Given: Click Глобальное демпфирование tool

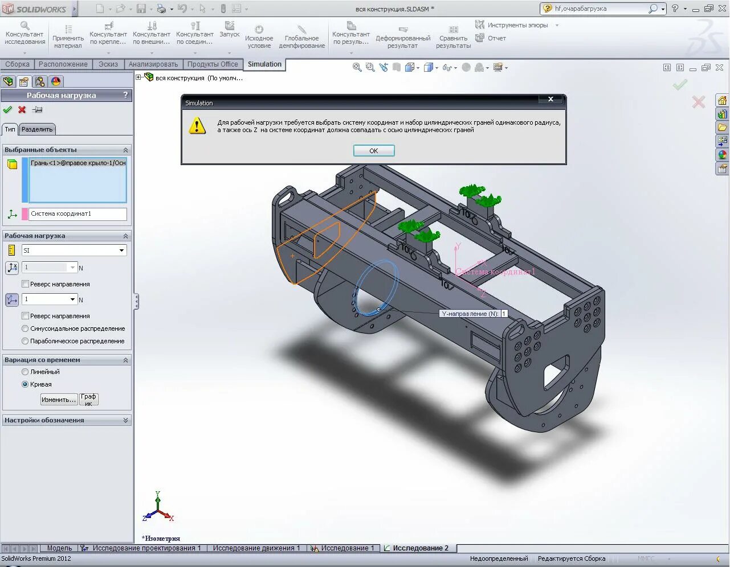Looking at the screenshot, I should (301, 38).
